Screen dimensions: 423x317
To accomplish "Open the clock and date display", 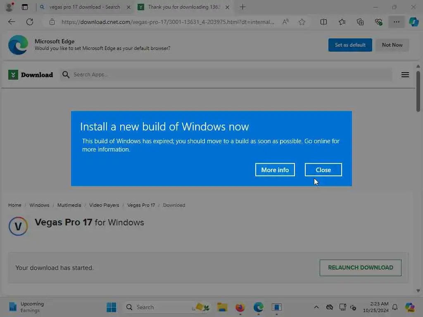I will [375, 307].
